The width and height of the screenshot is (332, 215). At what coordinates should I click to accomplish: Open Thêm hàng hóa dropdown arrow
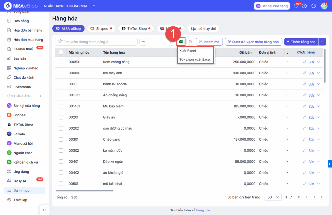(x=322, y=42)
